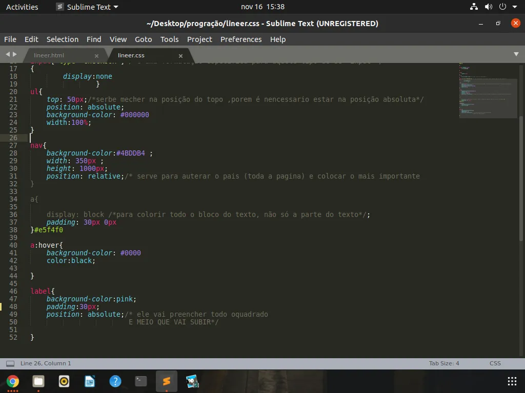
Task: Show all applications grid
Action: coord(512,381)
